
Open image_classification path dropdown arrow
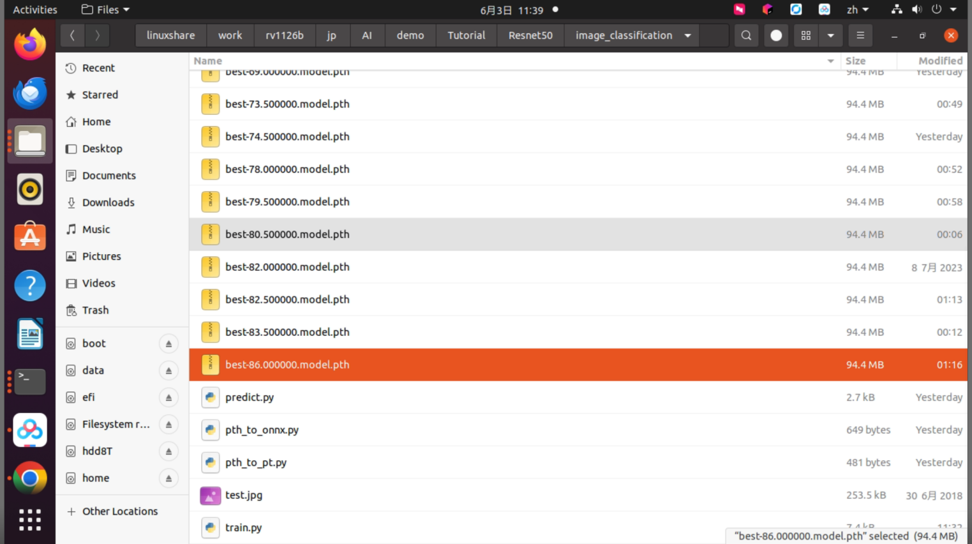click(x=687, y=36)
